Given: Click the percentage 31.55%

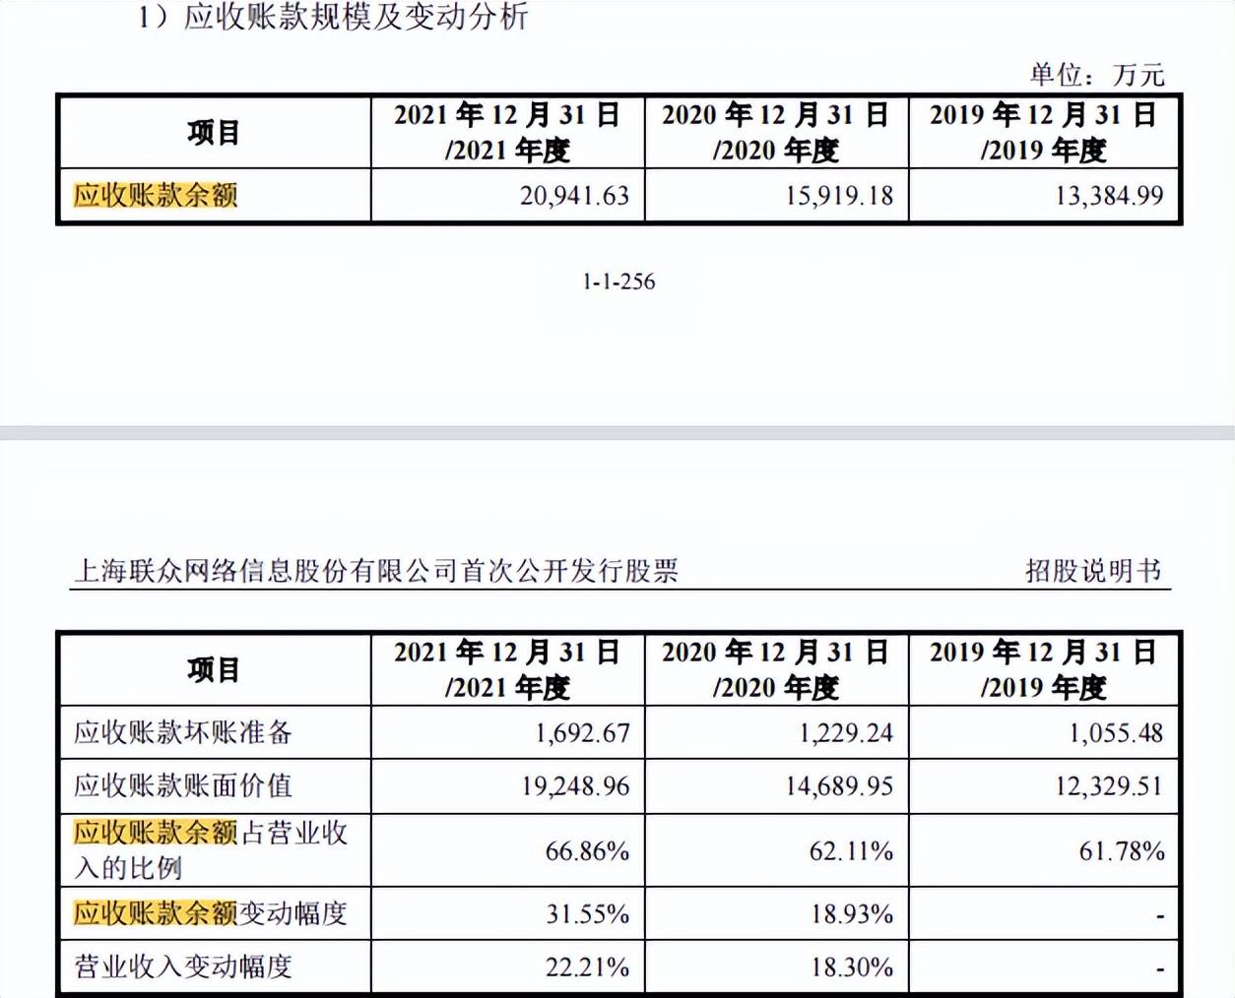Looking at the screenshot, I should (588, 914).
